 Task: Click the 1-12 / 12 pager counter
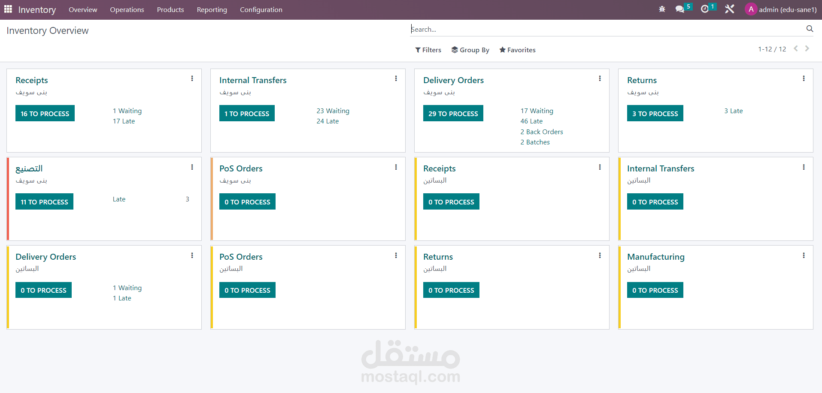pos(772,49)
